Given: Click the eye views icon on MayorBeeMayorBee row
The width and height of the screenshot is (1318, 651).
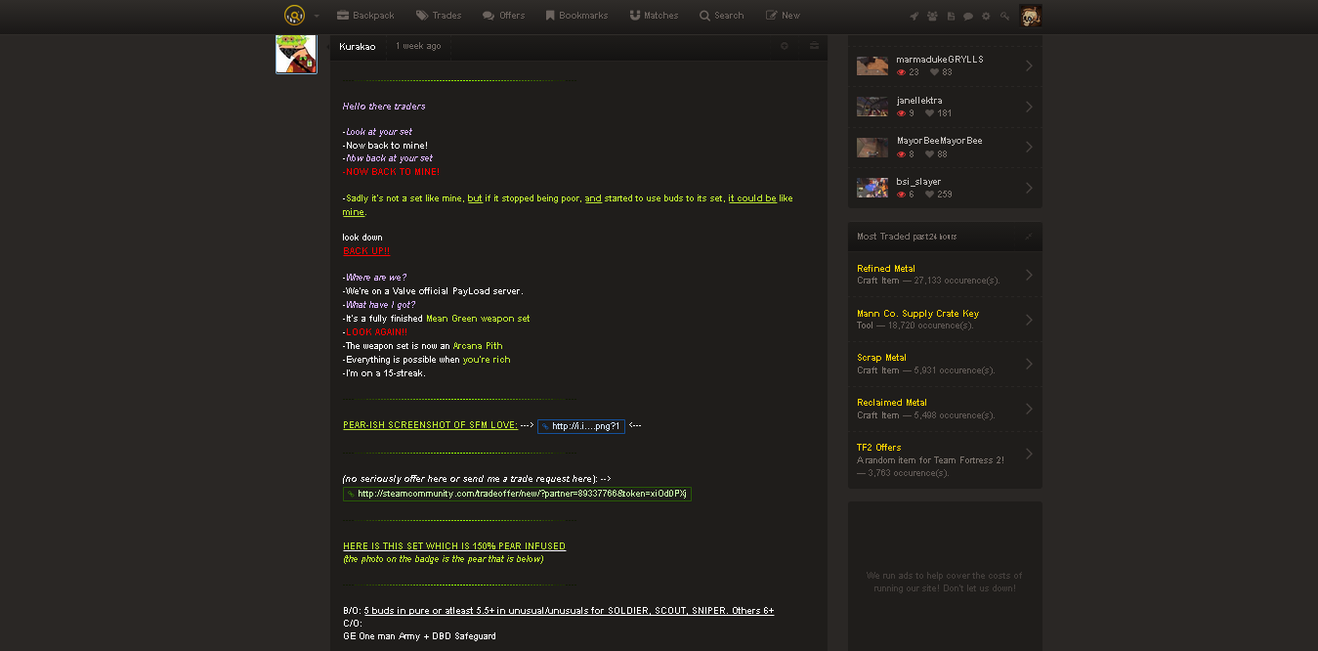Looking at the screenshot, I should pos(901,154).
